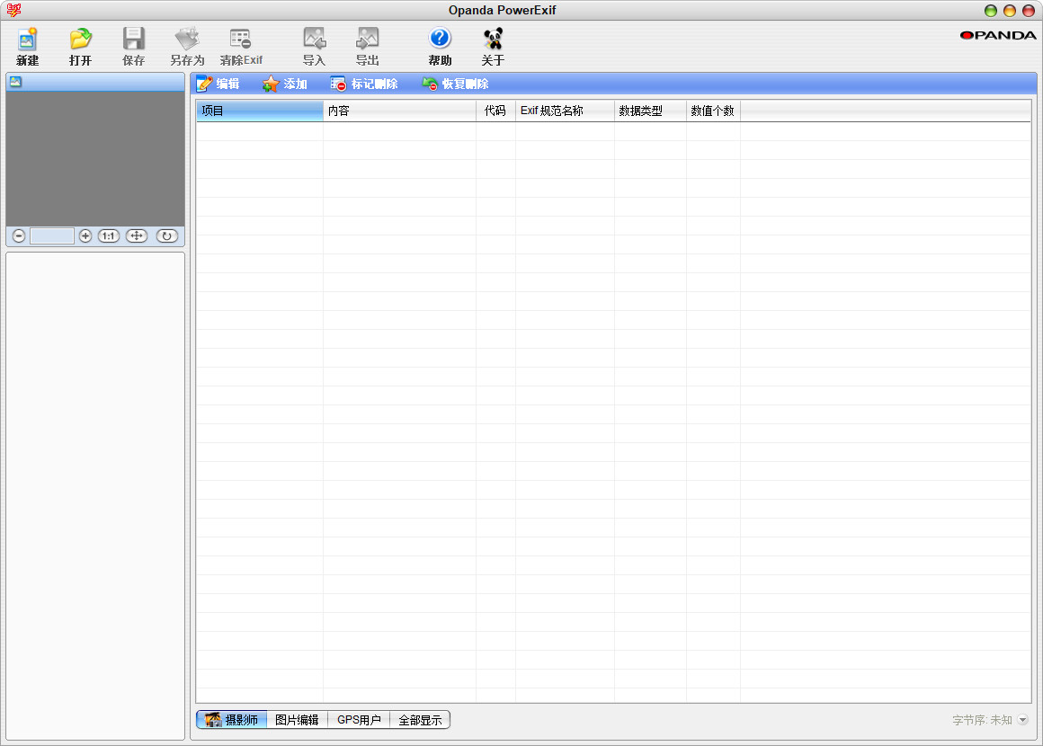Maximize the window with orange button
This screenshot has width=1043, height=746.
click(1009, 11)
